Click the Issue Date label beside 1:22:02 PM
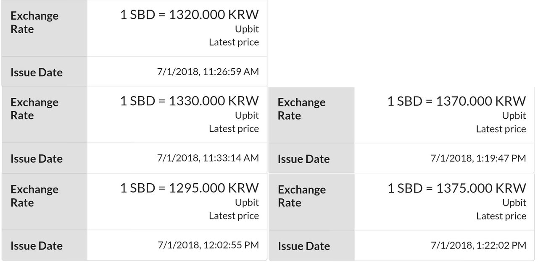The image size is (538, 263). pyautogui.click(x=303, y=246)
